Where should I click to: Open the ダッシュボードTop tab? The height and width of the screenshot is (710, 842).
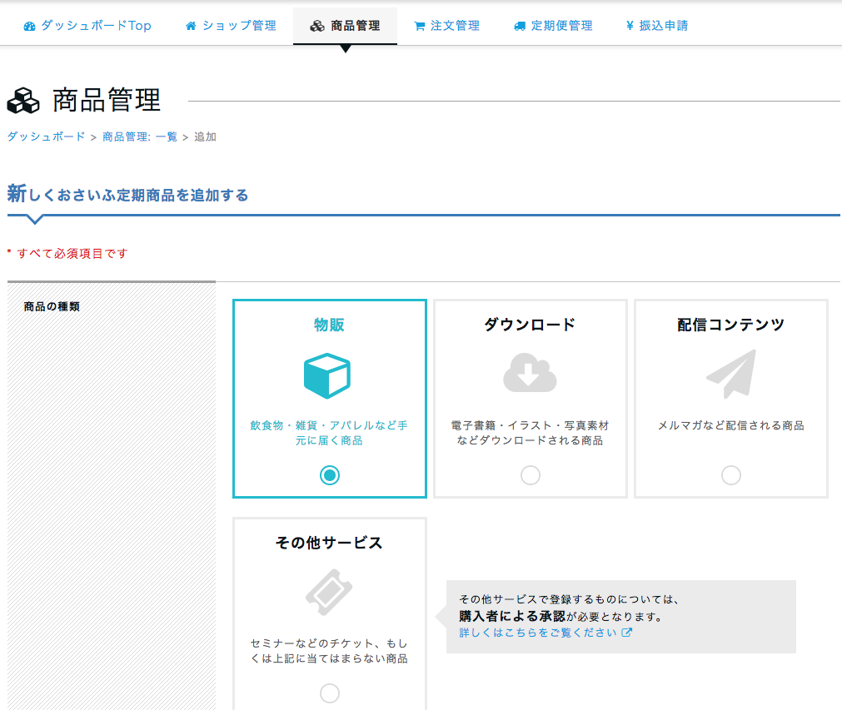87,26
